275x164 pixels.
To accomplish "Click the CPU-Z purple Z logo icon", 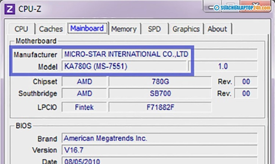I will click(10, 9).
